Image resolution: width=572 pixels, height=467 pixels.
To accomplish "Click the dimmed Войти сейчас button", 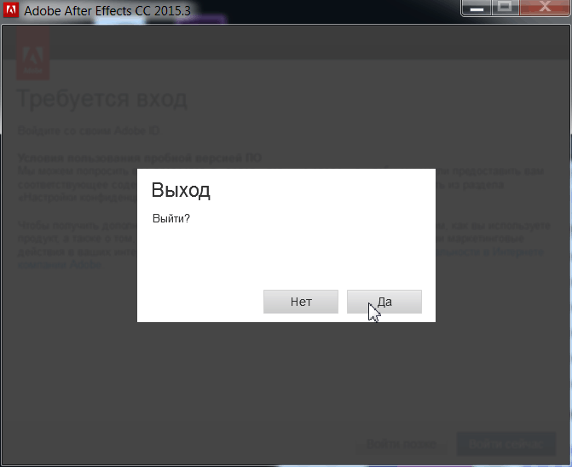I will [506, 444].
